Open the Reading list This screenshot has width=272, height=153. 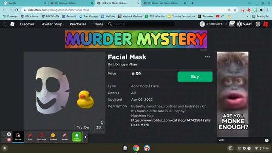(261, 16)
